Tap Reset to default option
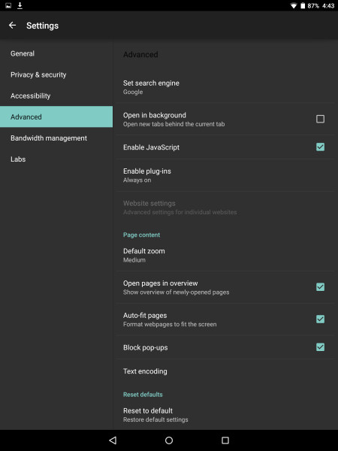 tap(225, 415)
